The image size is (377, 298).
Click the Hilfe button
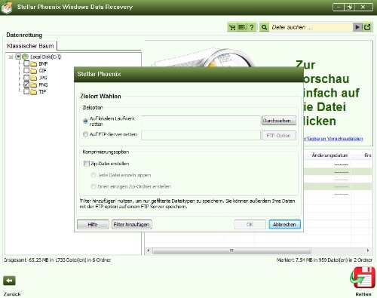(x=93, y=224)
